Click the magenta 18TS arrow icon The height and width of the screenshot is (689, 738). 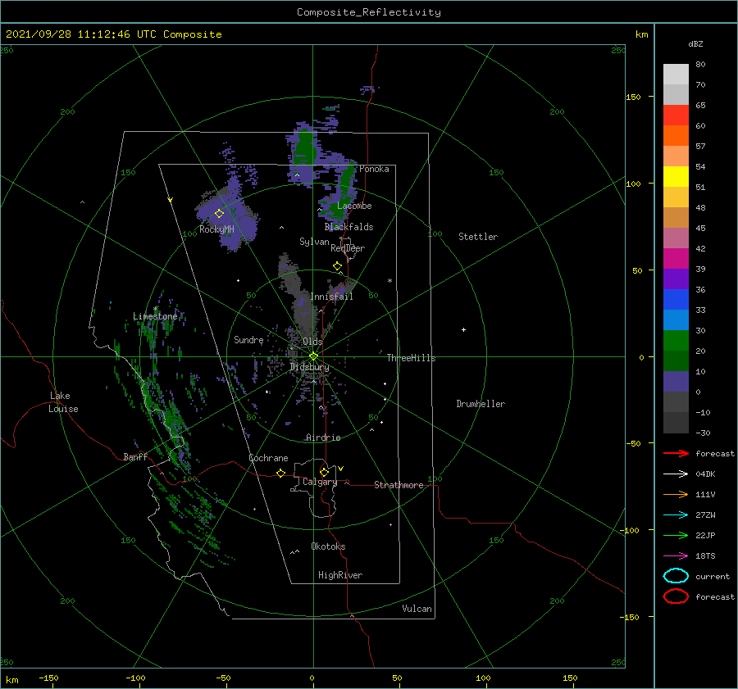676,556
